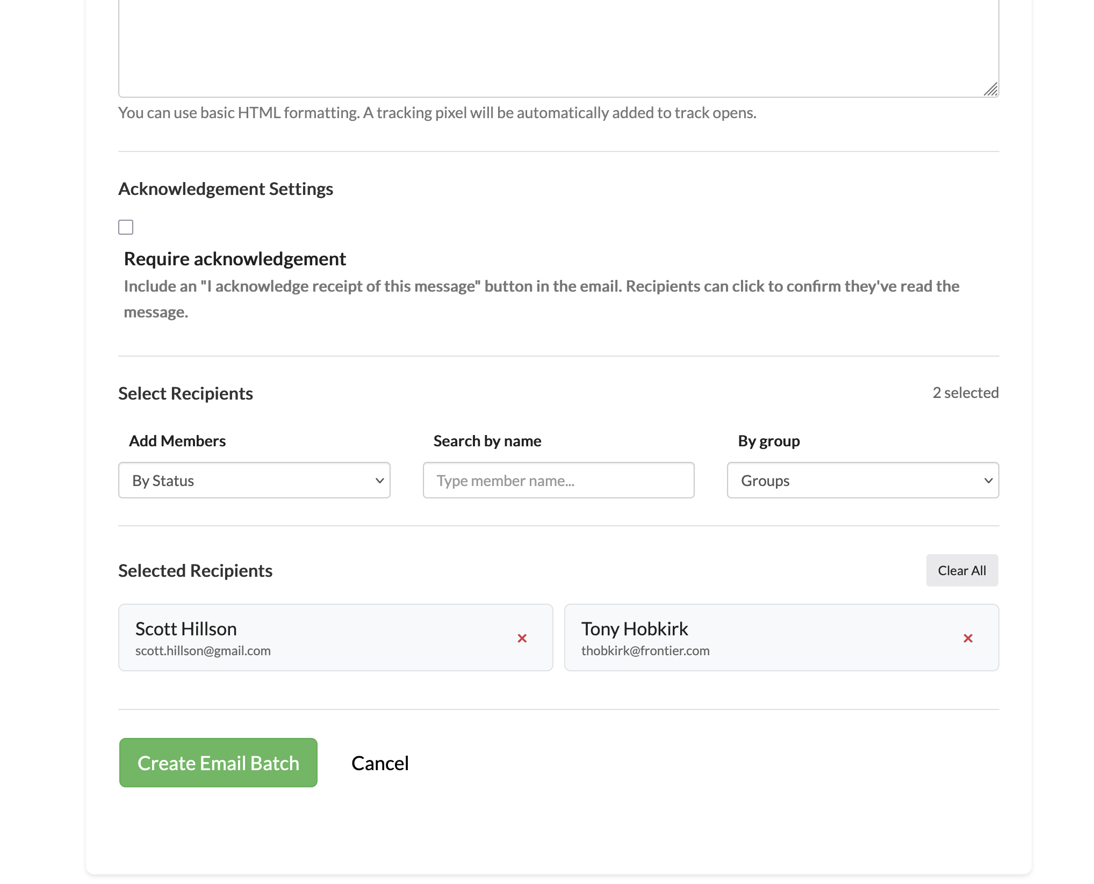Viewport: 1094px width, 884px height.
Task: Click the By Status dropdown chevron arrow
Action: click(379, 481)
